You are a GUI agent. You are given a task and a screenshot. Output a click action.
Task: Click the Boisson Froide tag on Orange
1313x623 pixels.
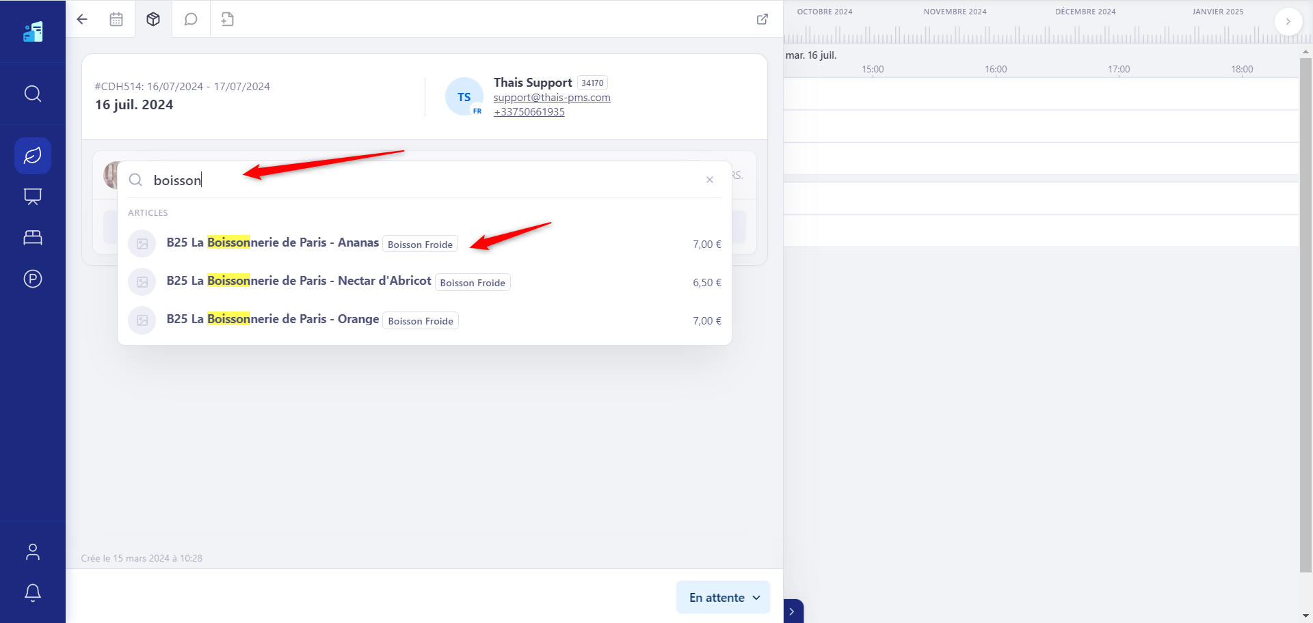(x=421, y=321)
